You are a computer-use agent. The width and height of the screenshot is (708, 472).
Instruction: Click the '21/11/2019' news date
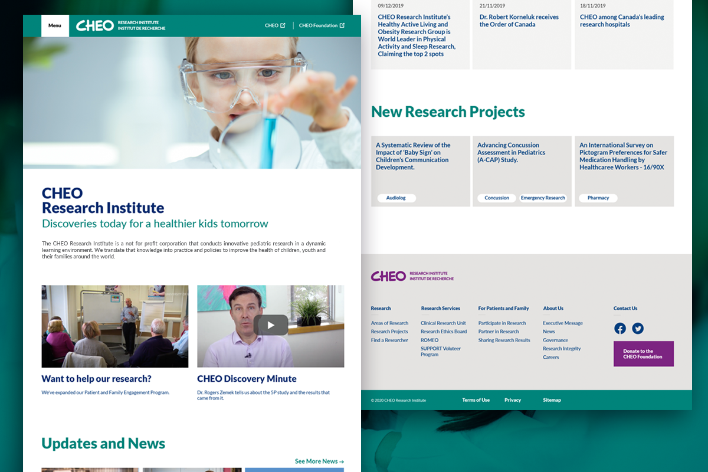(492, 6)
